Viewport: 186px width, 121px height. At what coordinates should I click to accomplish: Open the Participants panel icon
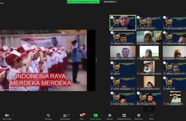coord(65,115)
